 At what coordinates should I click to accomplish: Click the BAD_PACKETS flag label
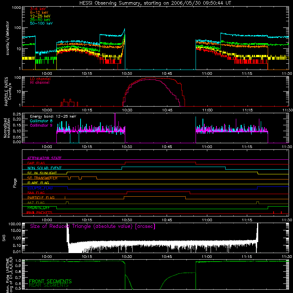[x=39, y=212]
